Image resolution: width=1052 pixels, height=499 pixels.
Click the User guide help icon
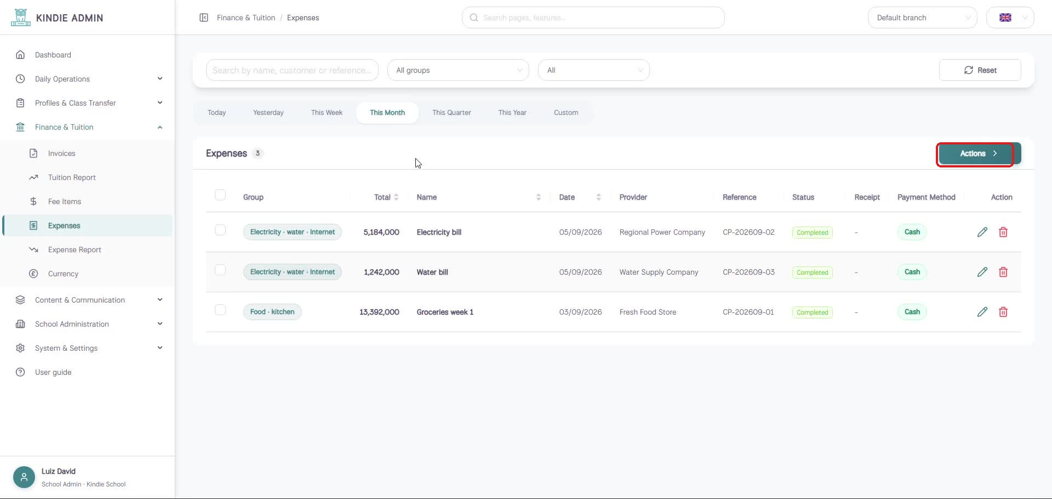click(x=20, y=372)
